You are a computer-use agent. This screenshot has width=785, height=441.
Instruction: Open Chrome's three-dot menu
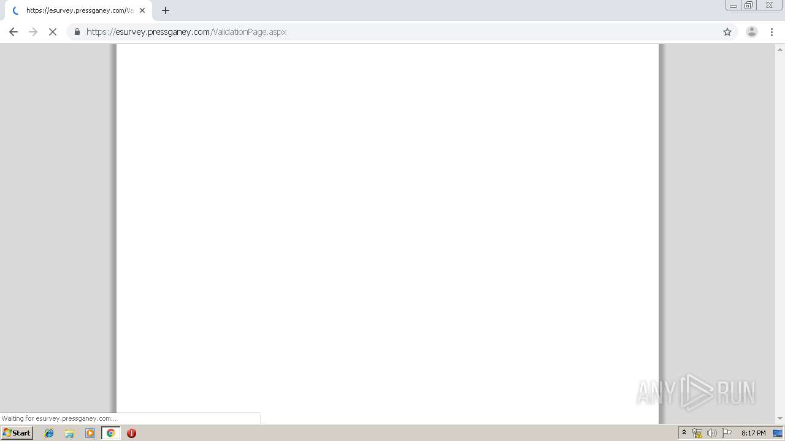tap(772, 32)
